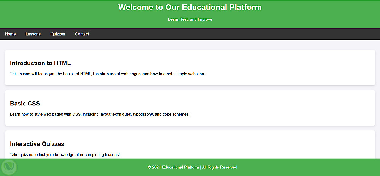
Task: Click the word Quizzes in the third card heading
Action: (x=52, y=144)
